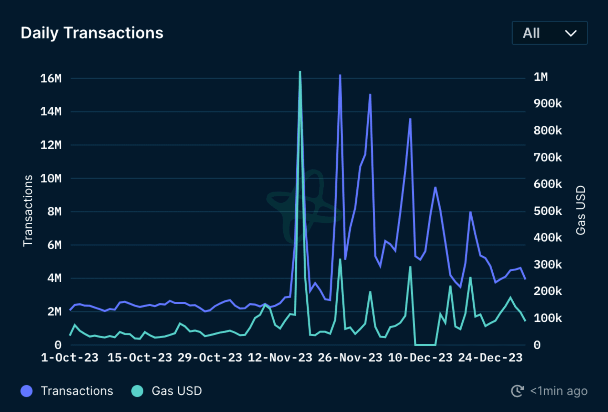Click the vertical Gas USD axis title
Screen dimensions: 608x412
pyautogui.click(x=581, y=210)
